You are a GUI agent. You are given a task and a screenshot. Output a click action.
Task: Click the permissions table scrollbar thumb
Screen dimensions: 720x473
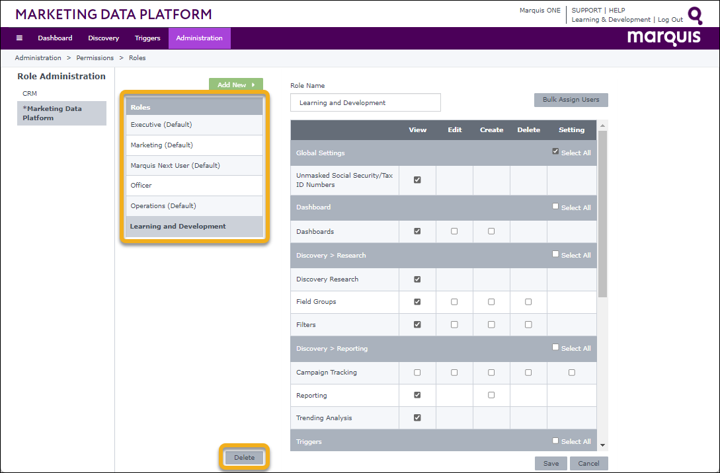click(602, 214)
